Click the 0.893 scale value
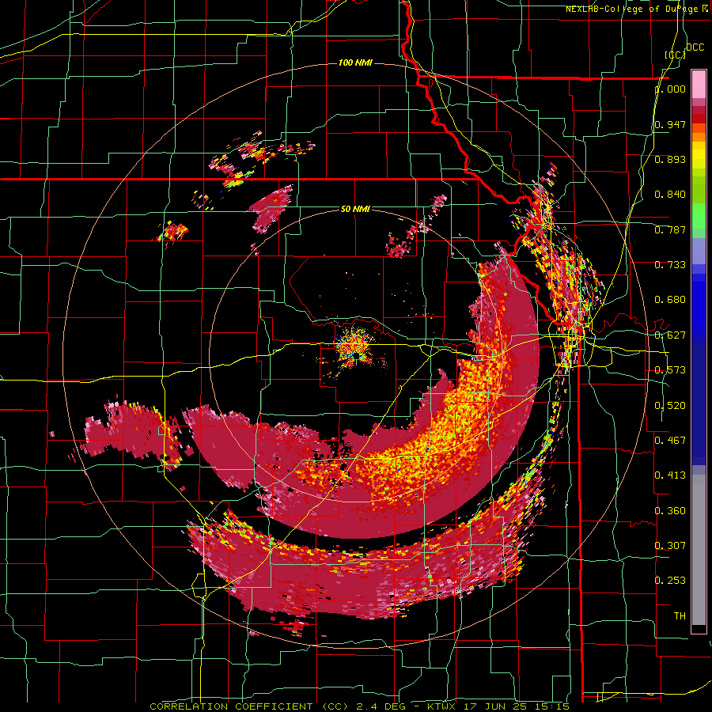Screen dimensions: 712x712 [670, 159]
